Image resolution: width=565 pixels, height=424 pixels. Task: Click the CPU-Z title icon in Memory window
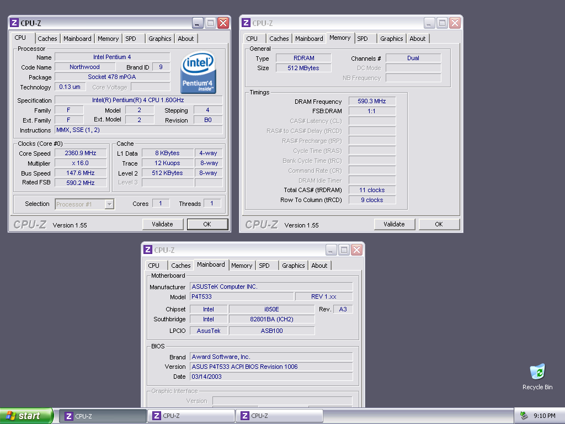(x=246, y=23)
